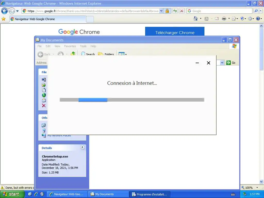The width and height of the screenshot is (264, 198).
Task: Launch Internet Explorer from quick launch
Action: 36,194
